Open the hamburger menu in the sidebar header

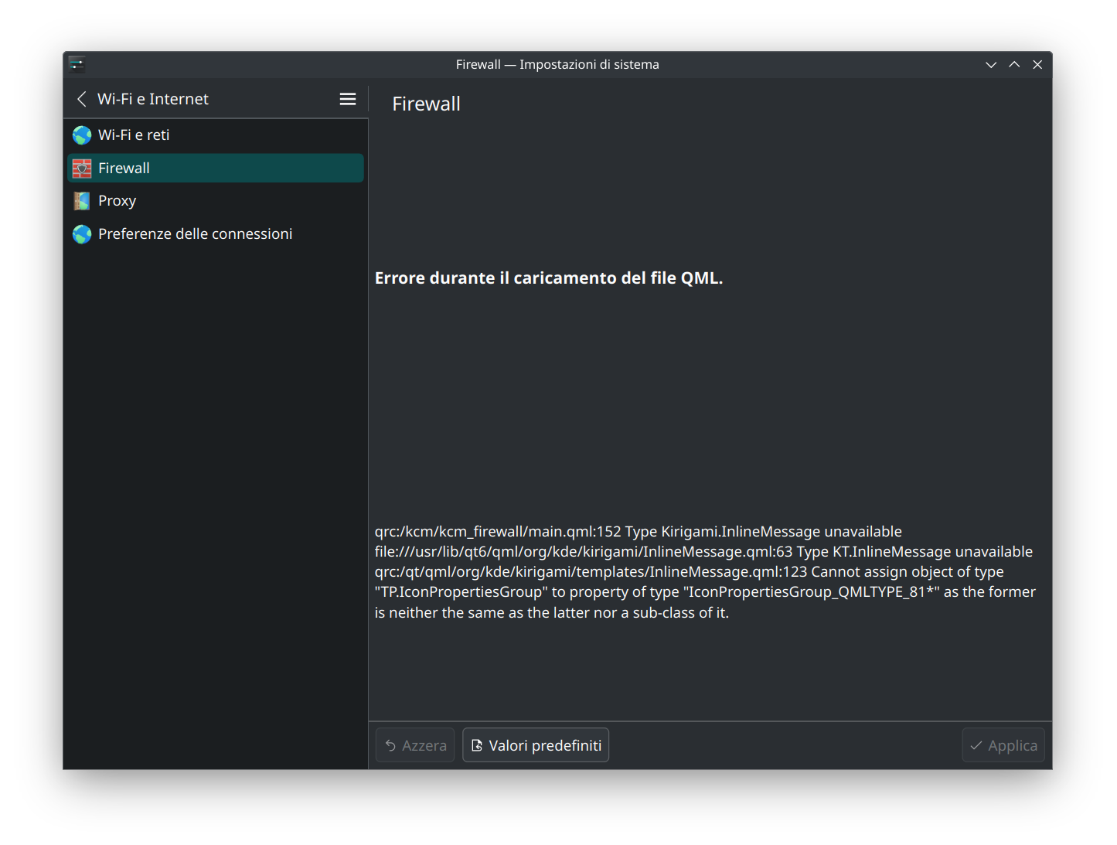[348, 99]
